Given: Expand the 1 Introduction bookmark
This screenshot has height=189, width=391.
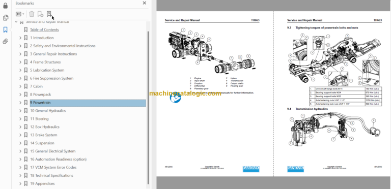Looking at the screenshot, I should point(20,38).
